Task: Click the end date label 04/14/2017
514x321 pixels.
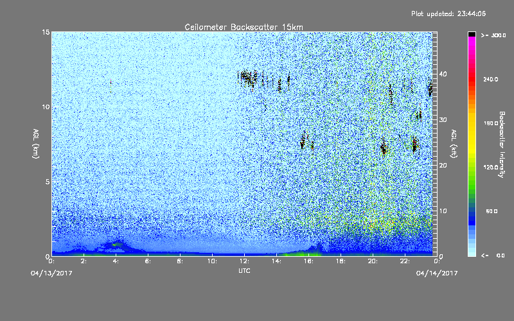Action: tap(437, 273)
